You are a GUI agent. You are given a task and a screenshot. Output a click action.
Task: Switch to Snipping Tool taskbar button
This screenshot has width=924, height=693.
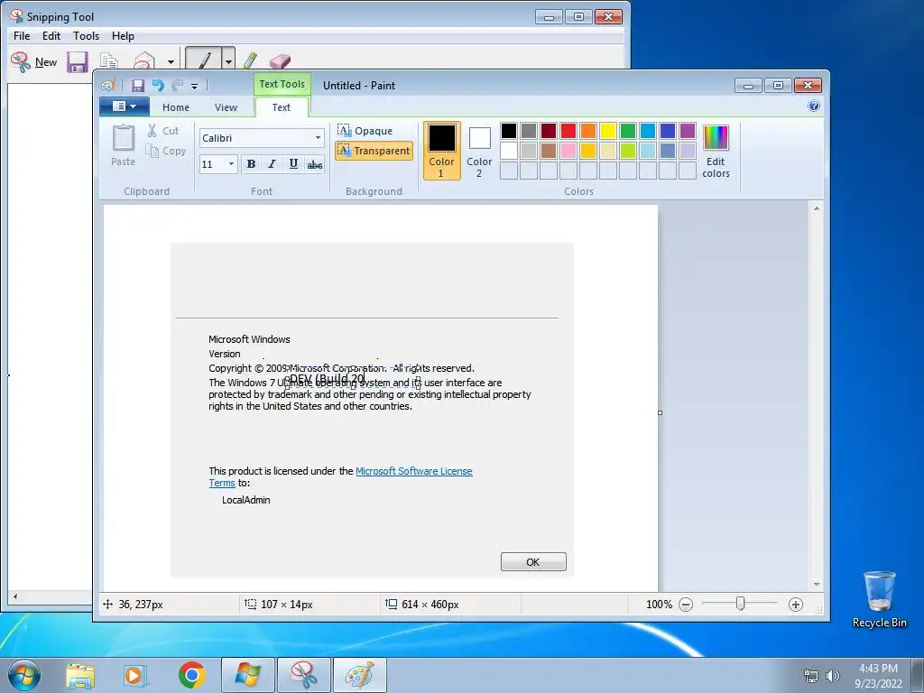303,675
